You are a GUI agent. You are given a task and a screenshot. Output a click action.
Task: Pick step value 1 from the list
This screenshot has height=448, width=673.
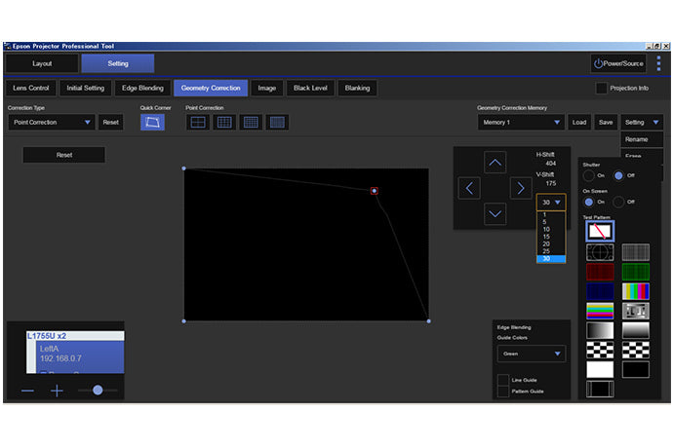tap(551, 214)
